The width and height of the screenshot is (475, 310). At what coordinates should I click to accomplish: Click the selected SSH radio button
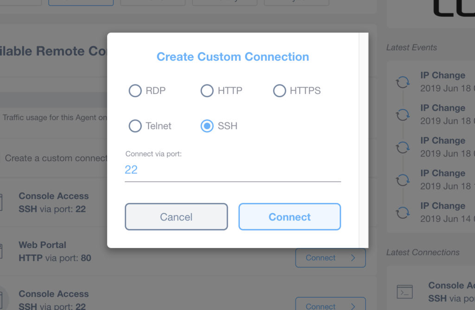click(x=207, y=126)
